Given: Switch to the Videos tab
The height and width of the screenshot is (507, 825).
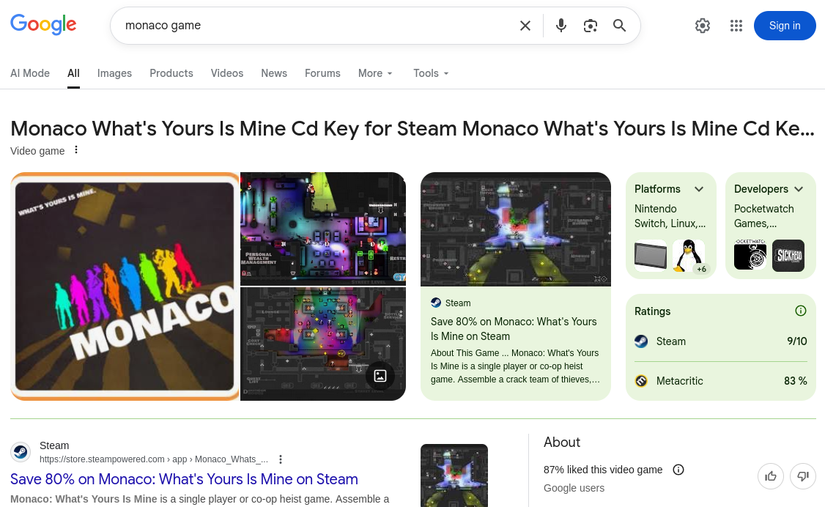Looking at the screenshot, I should pos(227,73).
